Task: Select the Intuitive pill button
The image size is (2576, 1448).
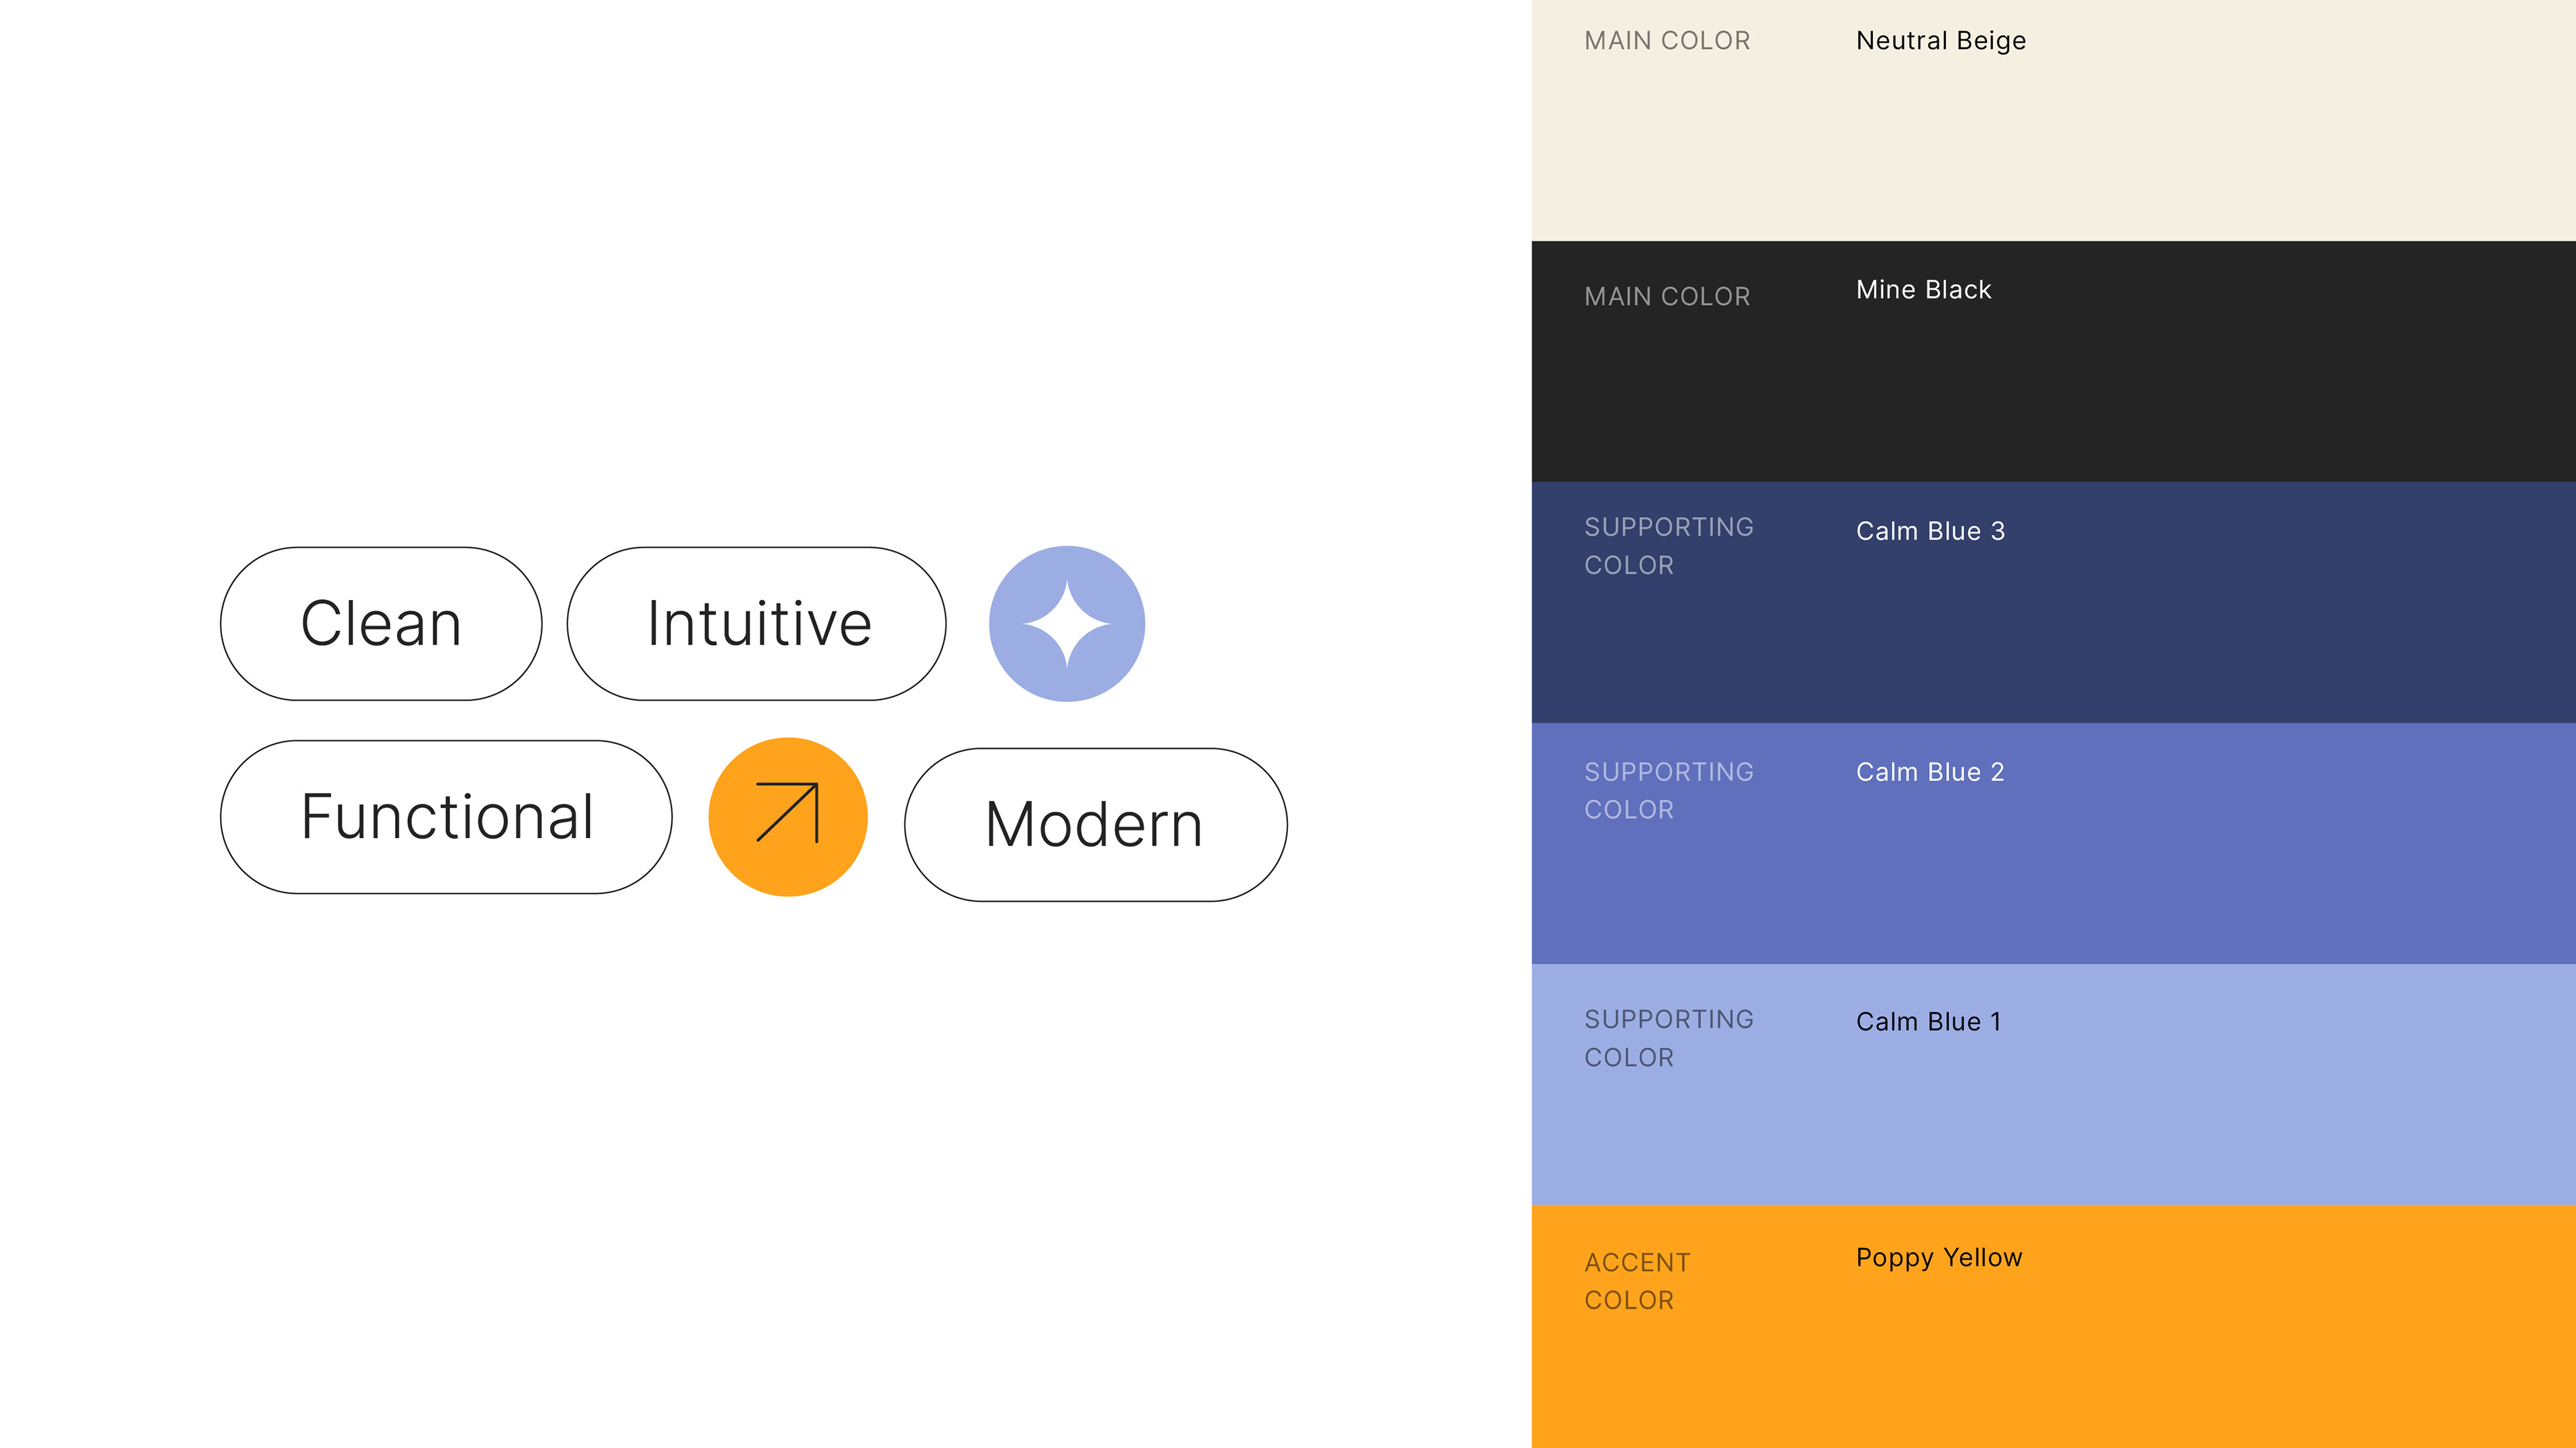Action: pos(757,623)
